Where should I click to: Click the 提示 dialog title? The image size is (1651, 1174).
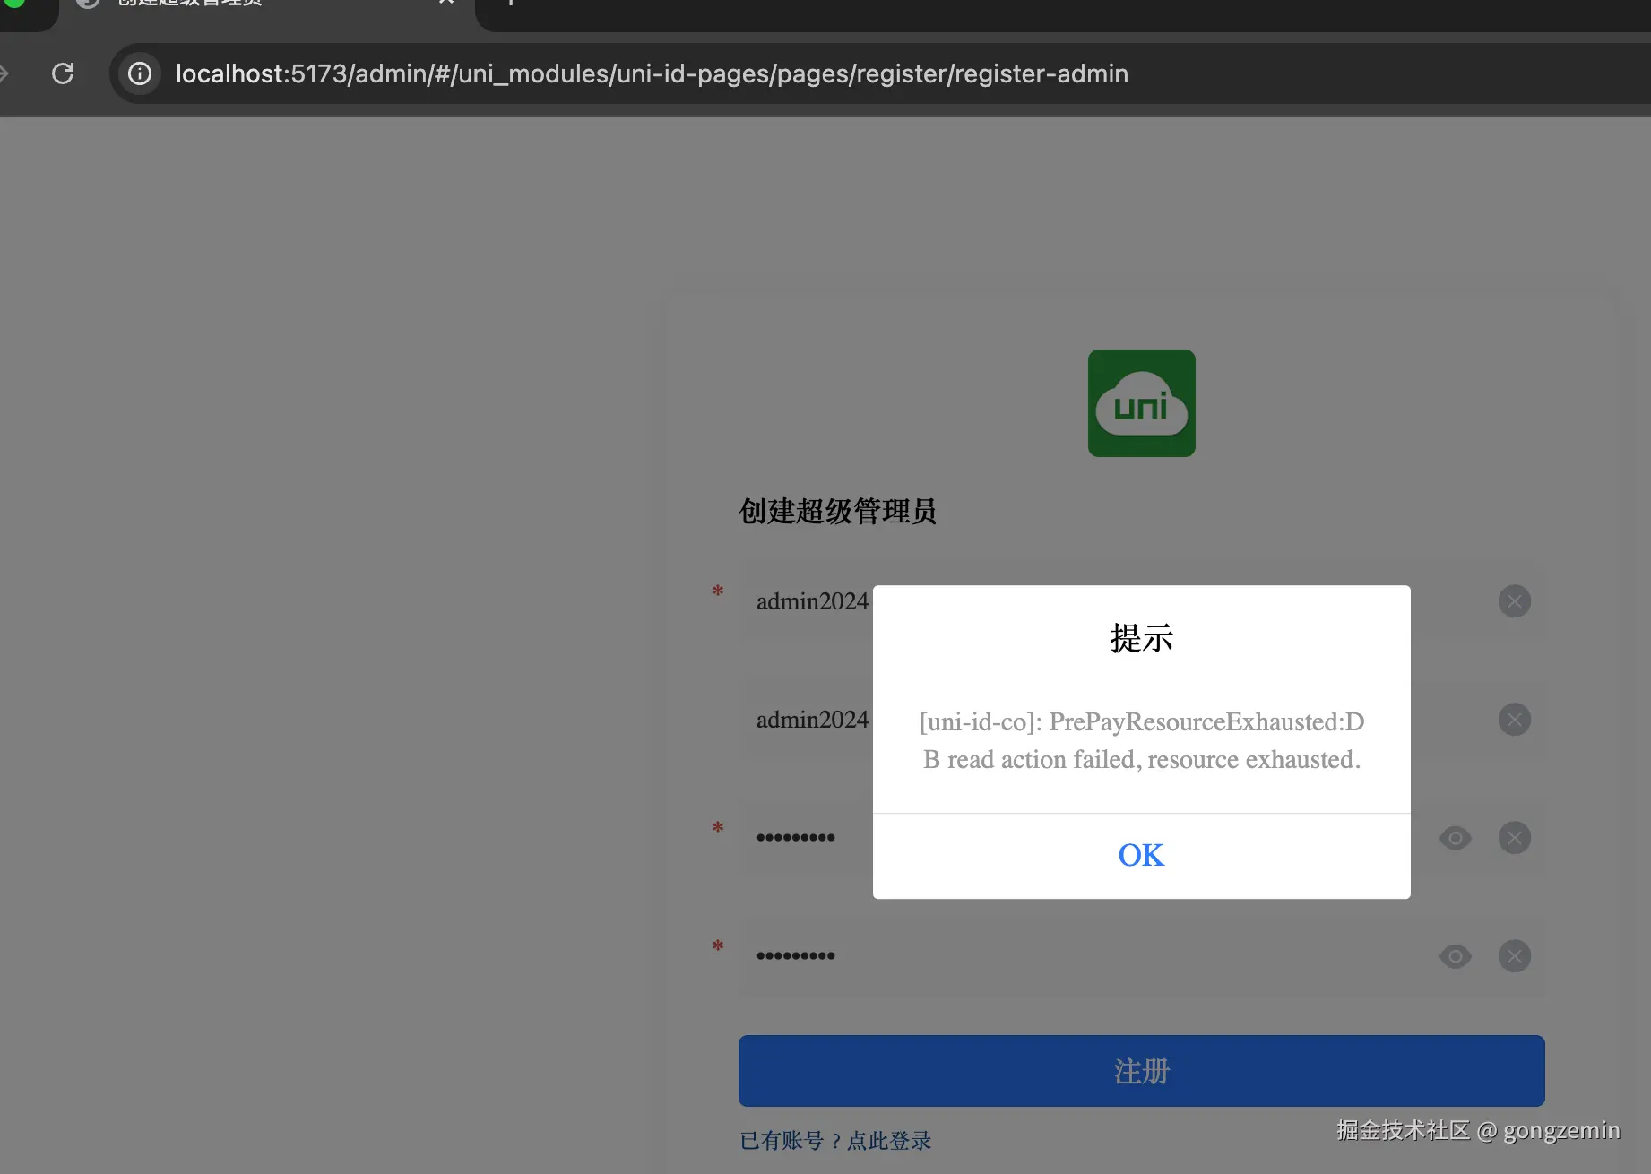(x=1141, y=638)
